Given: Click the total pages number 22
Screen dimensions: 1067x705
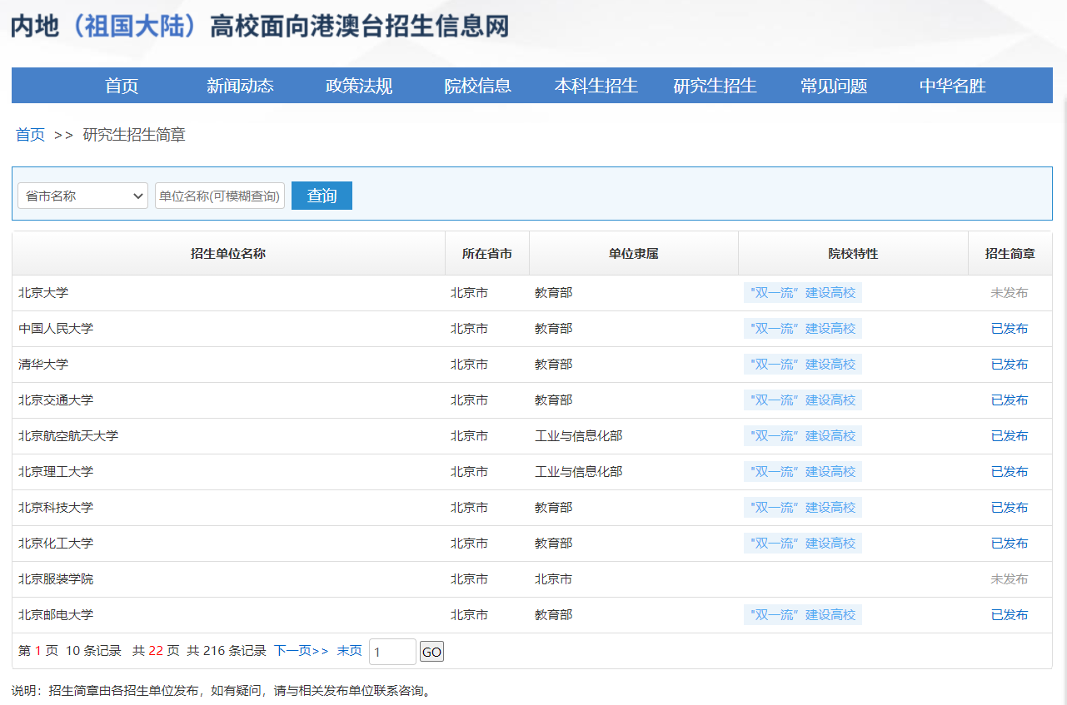Looking at the screenshot, I should pyautogui.click(x=156, y=651).
